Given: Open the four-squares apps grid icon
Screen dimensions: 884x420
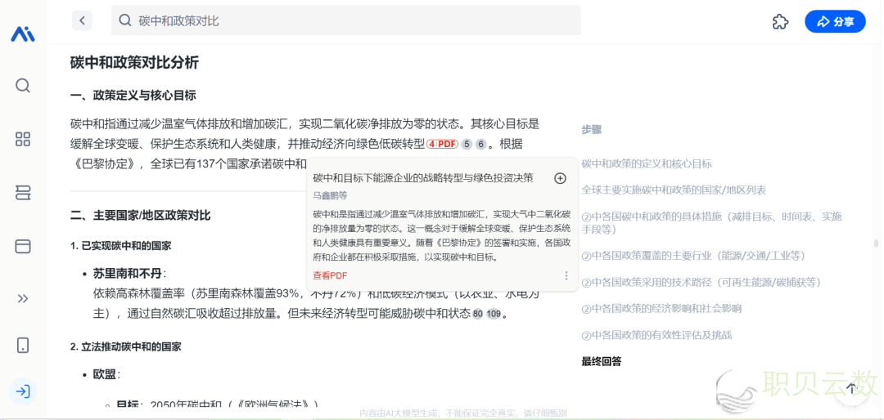Looking at the screenshot, I should pos(23,139).
